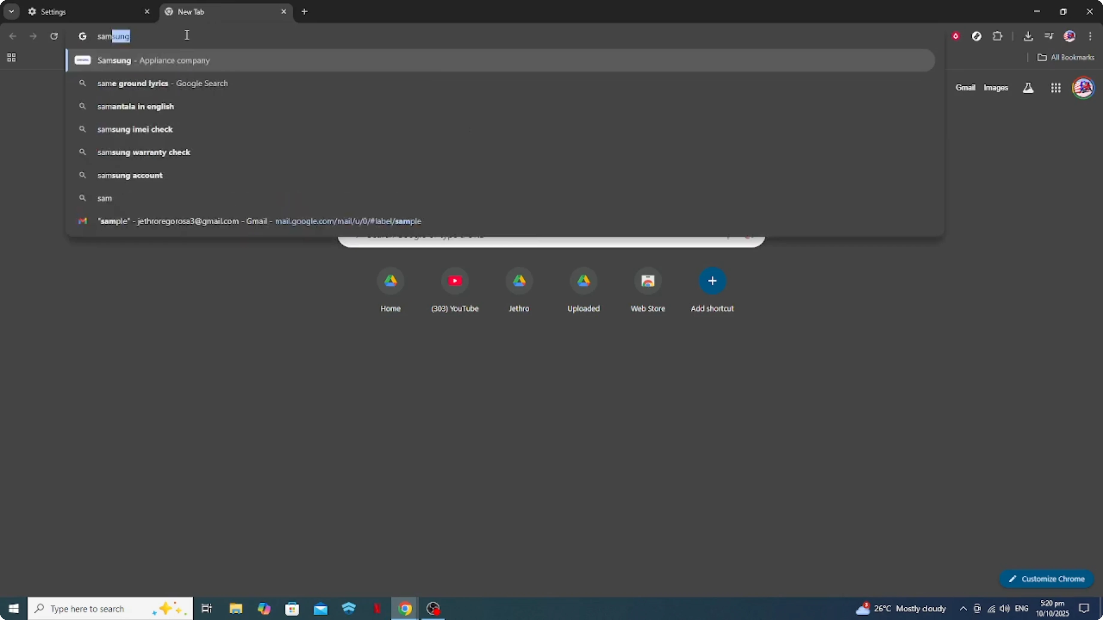This screenshot has height=620, width=1103.
Task: Select the New Tab tab
Action: coord(226,12)
